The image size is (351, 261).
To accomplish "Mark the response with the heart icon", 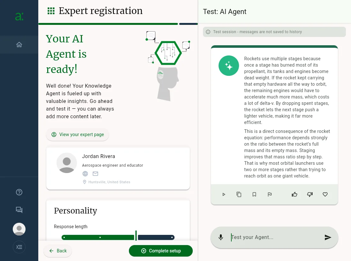I will (x=325, y=194).
